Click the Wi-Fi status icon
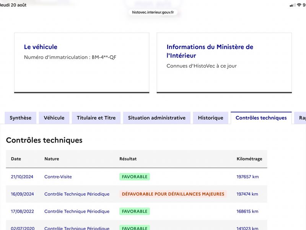The image size is (306, 230). click(x=299, y=5)
